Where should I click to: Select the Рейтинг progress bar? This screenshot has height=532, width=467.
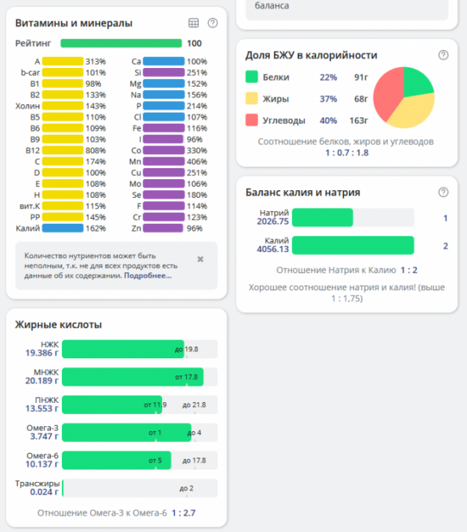pos(121,44)
